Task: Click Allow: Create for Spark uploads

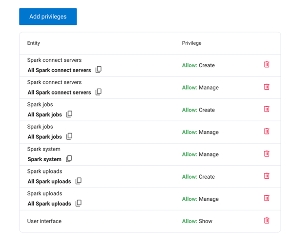Action: [x=198, y=177]
